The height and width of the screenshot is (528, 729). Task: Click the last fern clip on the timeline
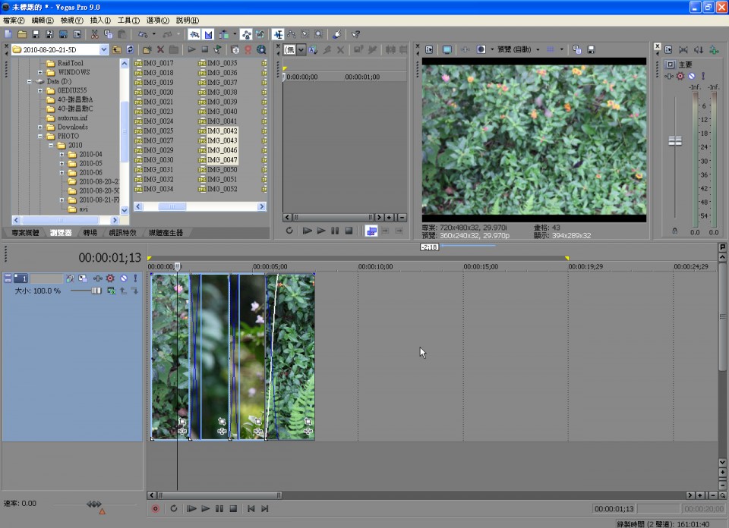[x=297, y=357]
